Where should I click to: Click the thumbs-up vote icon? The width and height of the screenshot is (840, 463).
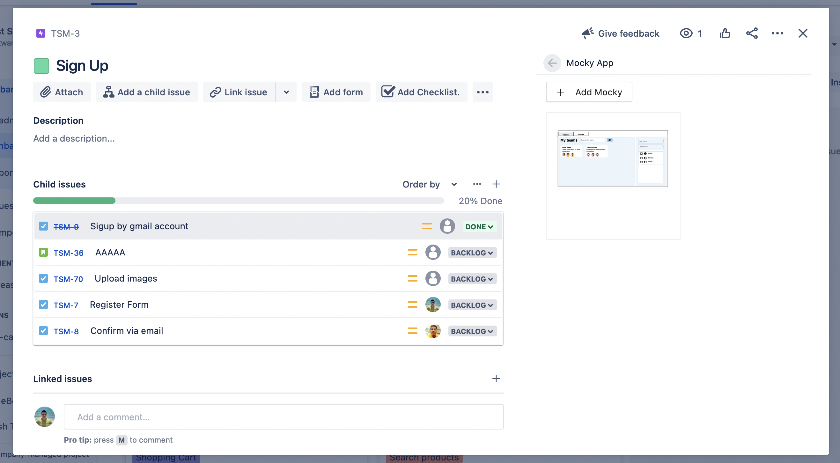coord(725,33)
